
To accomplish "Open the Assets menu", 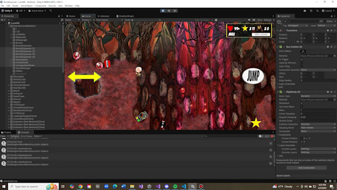I will coord(15,5).
